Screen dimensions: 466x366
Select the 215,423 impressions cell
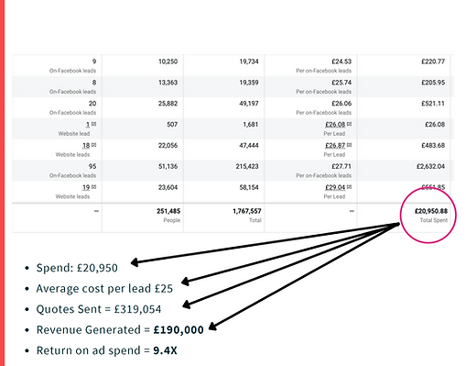click(x=247, y=166)
